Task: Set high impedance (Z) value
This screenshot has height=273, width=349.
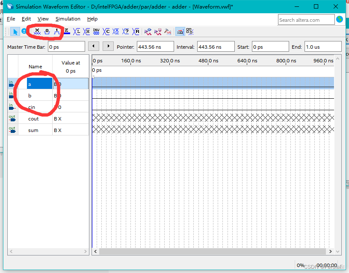Action: [67, 32]
